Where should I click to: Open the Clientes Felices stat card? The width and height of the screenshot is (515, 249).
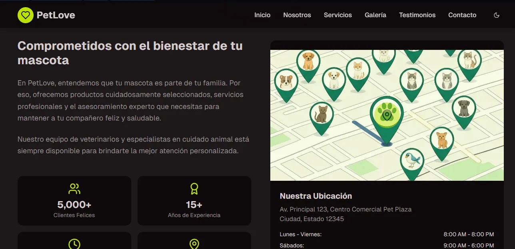74,201
